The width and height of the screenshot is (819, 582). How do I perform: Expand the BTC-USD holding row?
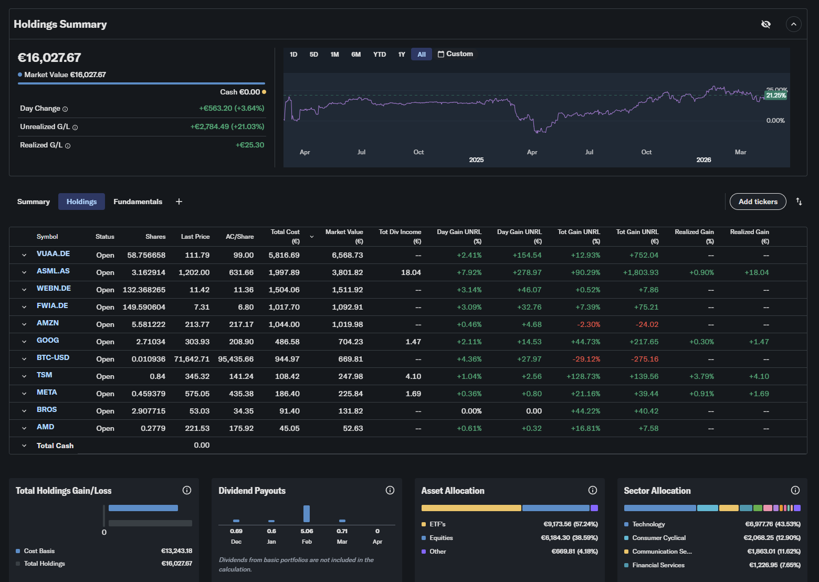coord(24,359)
